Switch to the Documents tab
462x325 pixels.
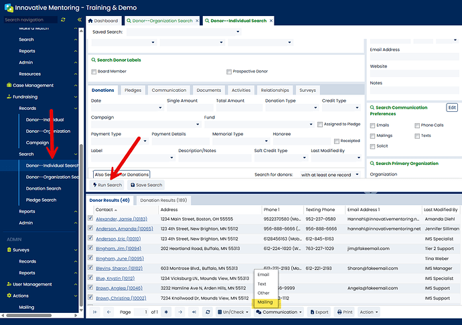(209, 90)
